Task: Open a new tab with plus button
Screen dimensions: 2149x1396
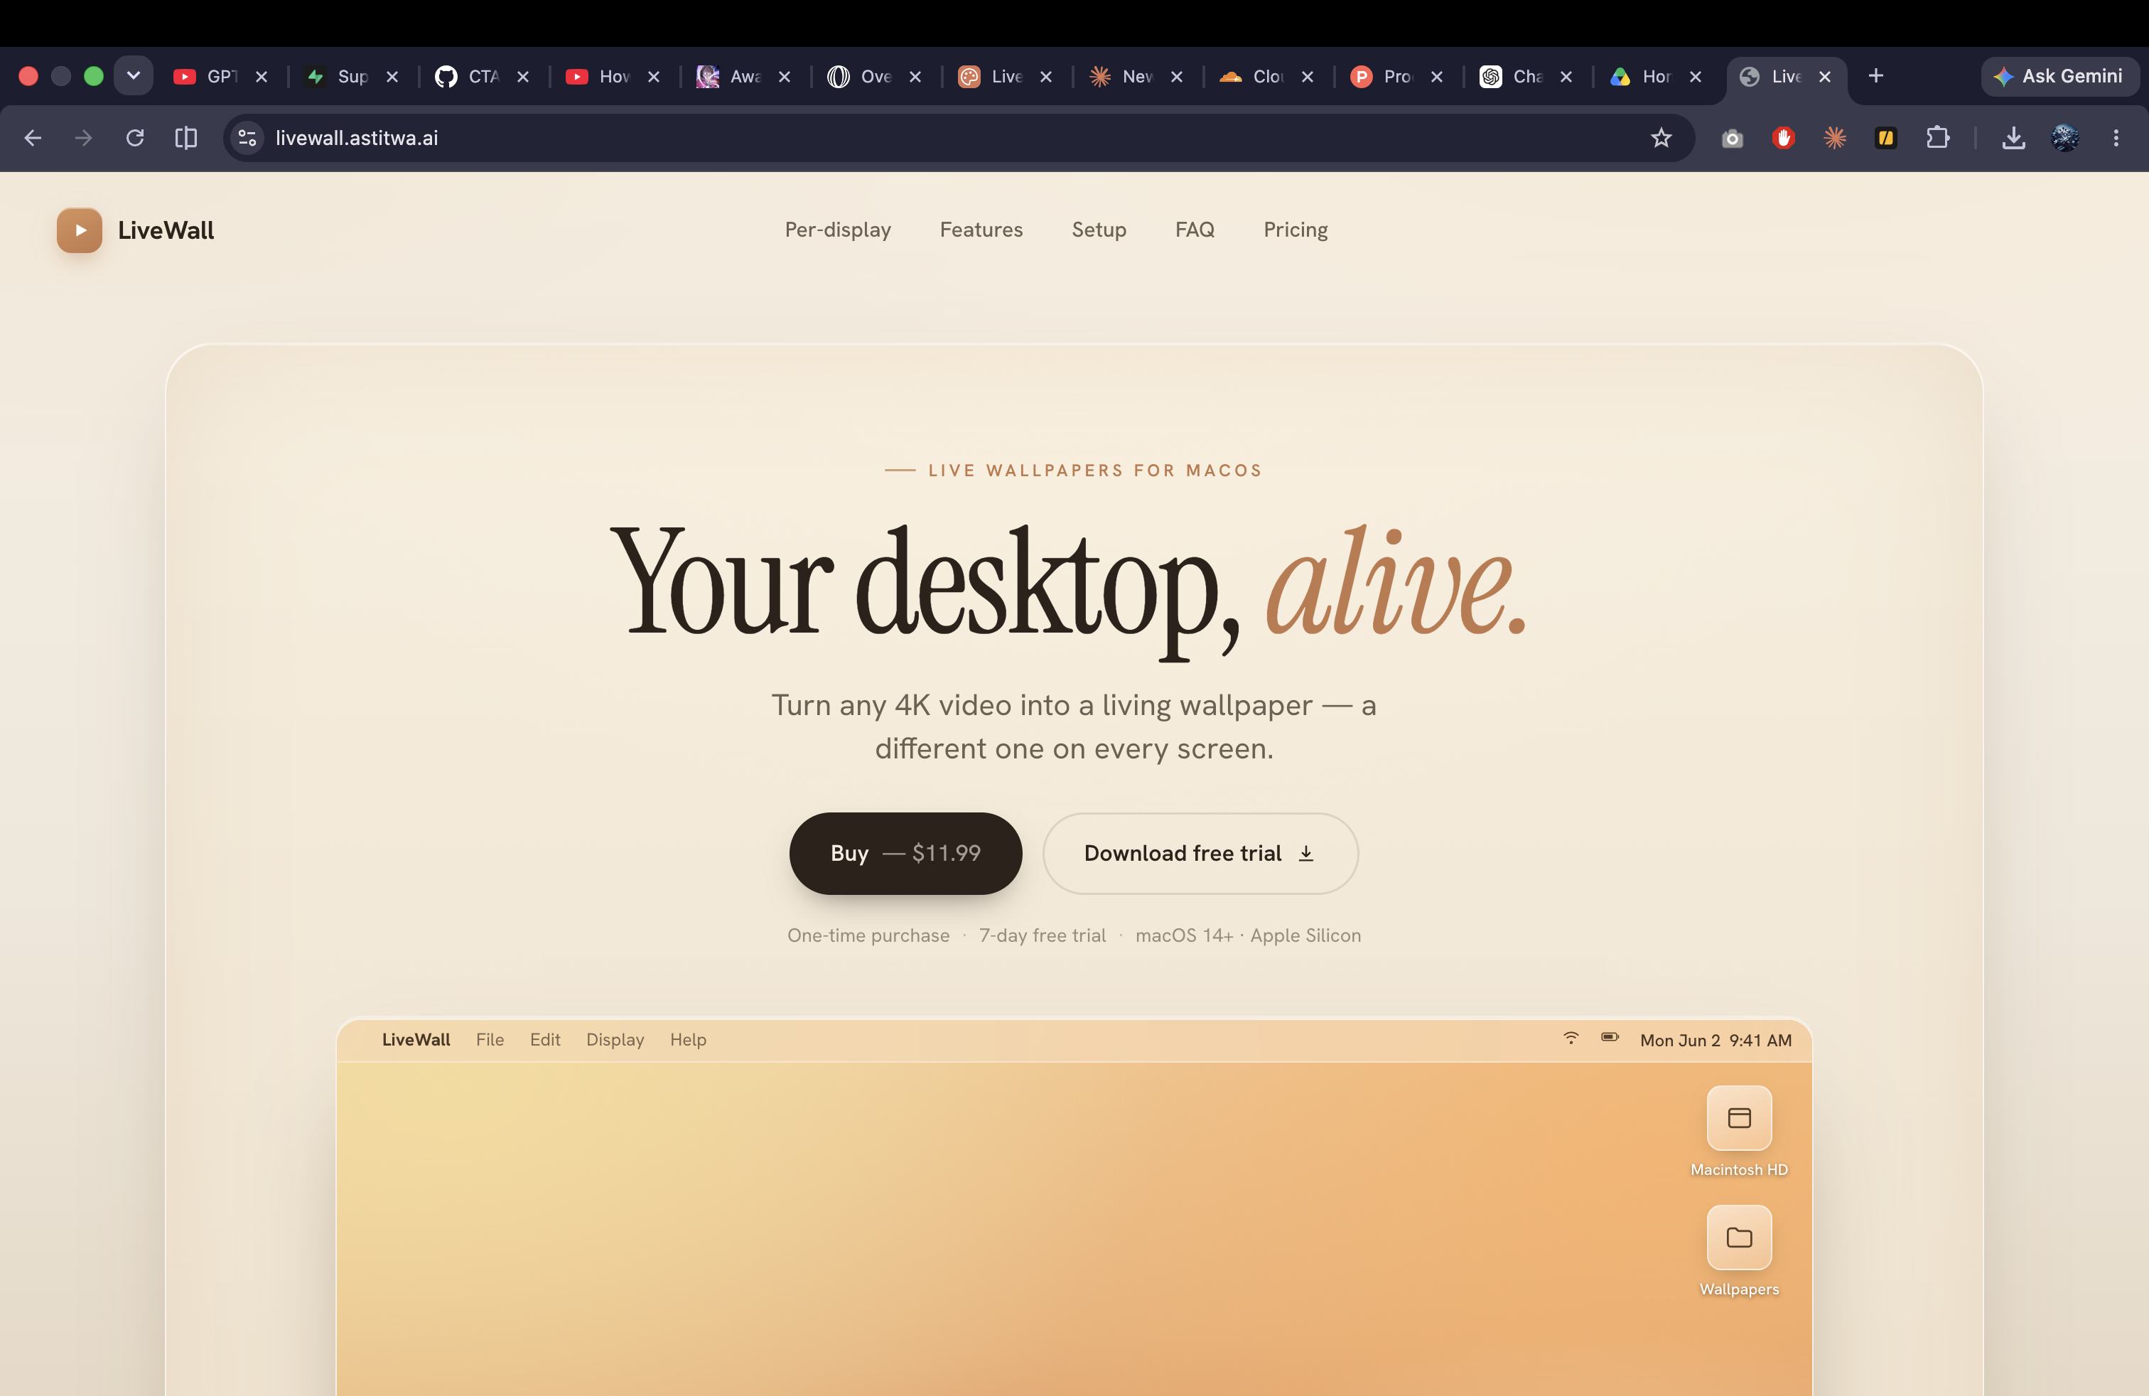Action: coord(1875,76)
